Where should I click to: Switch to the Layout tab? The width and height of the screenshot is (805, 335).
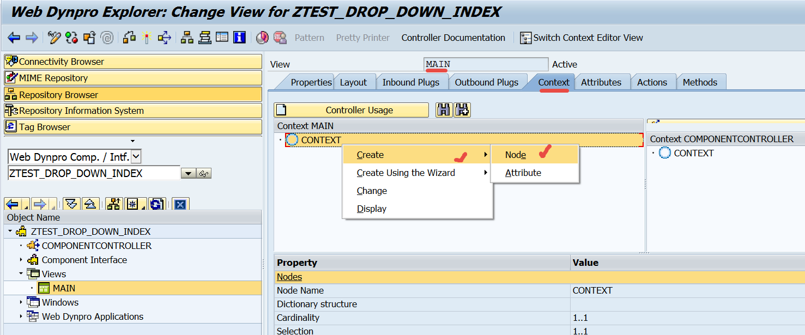353,82
